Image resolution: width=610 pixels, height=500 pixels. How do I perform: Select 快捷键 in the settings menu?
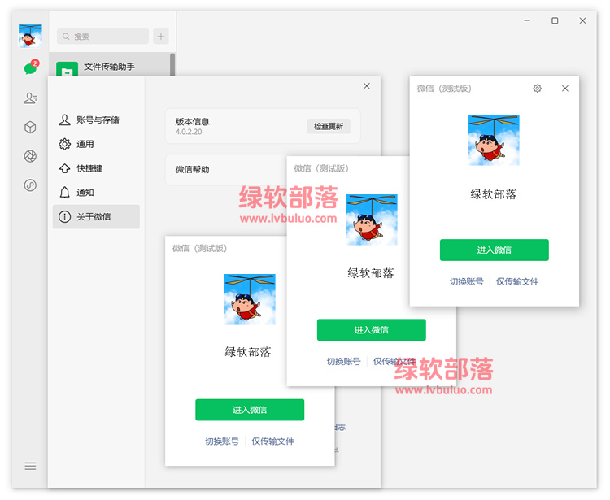pyautogui.click(x=96, y=168)
